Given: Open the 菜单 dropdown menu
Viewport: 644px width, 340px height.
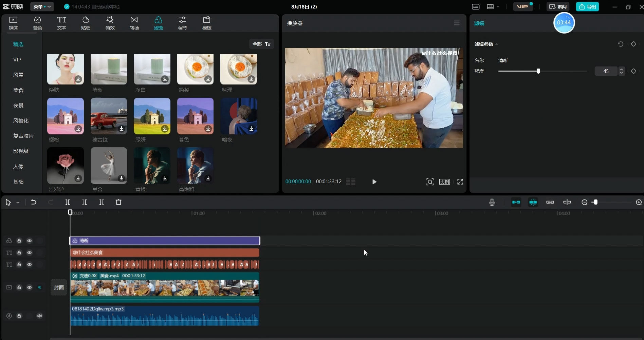Looking at the screenshot, I should (x=42, y=7).
